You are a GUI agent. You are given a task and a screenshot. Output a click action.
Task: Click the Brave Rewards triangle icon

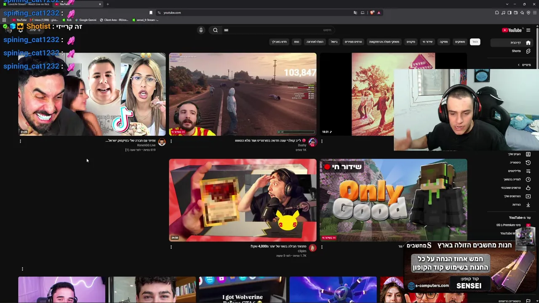379,13
